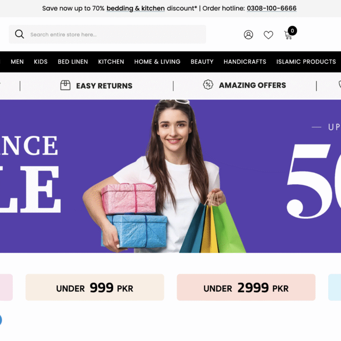
Task: Focus the search entire store field
Action: tap(108, 35)
